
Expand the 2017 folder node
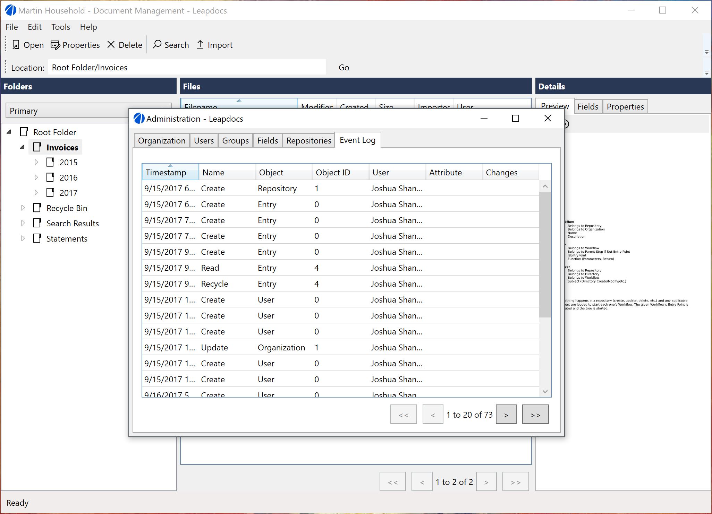pyautogui.click(x=36, y=192)
